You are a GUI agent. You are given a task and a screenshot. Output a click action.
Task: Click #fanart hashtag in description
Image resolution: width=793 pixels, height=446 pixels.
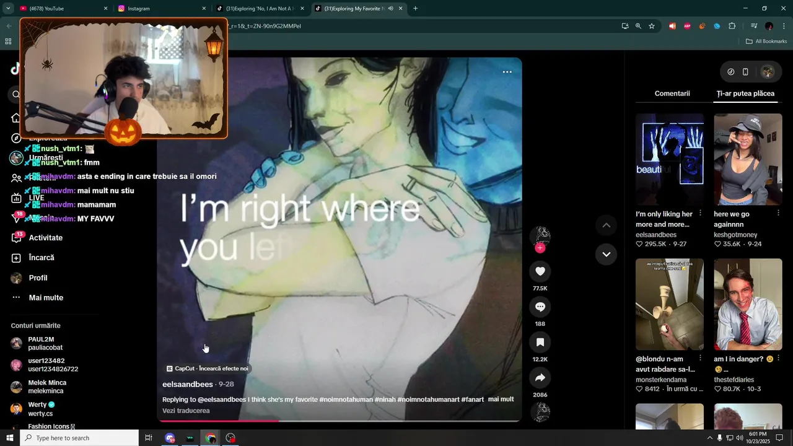472,400
